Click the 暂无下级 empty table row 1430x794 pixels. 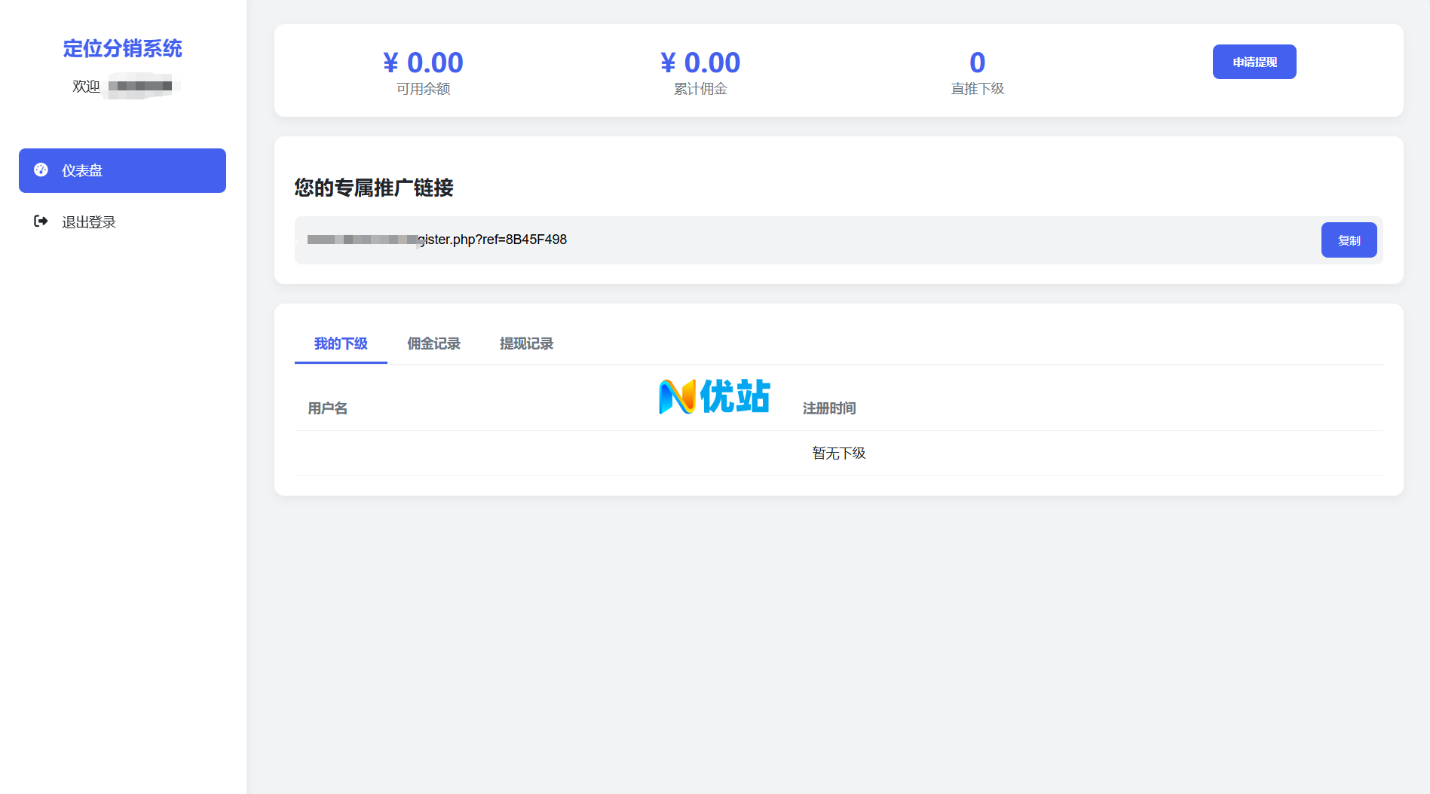(838, 453)
